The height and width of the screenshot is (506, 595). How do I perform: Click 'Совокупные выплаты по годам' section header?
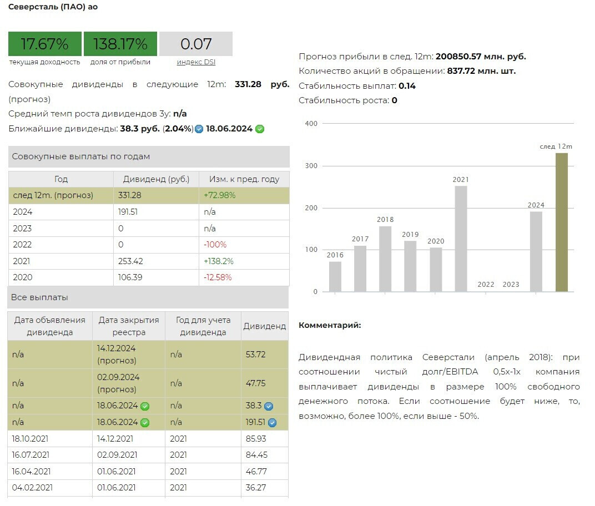point(149,156)
